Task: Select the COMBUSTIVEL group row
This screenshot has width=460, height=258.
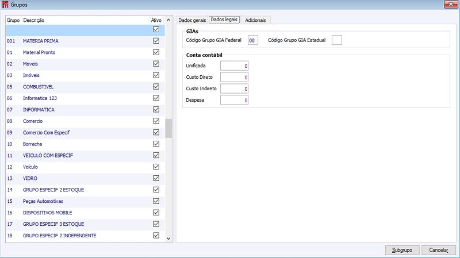Action: point(85,87)
